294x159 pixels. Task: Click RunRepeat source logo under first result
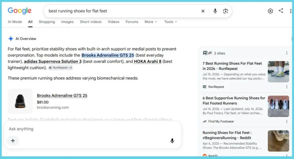[x=205, y=87]
